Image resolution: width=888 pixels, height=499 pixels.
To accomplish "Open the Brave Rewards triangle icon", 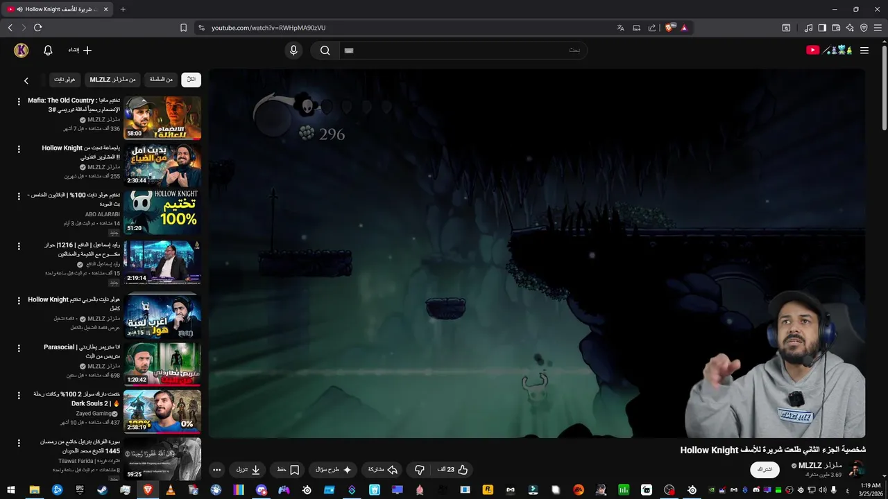I will (684, 28).
